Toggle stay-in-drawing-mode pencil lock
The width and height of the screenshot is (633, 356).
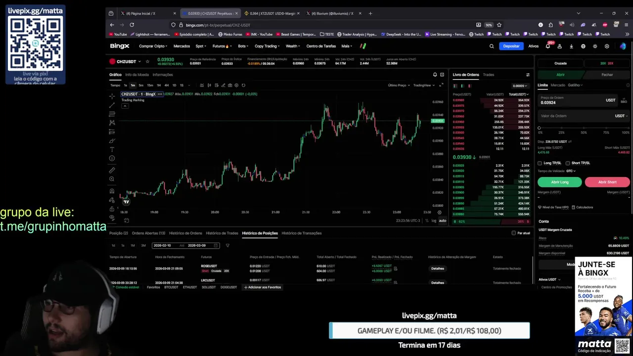click(x=112, y=200)
